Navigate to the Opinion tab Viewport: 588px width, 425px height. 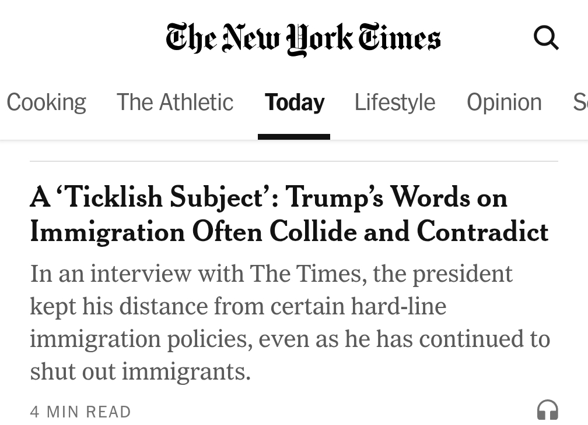(x=504, y=102)
